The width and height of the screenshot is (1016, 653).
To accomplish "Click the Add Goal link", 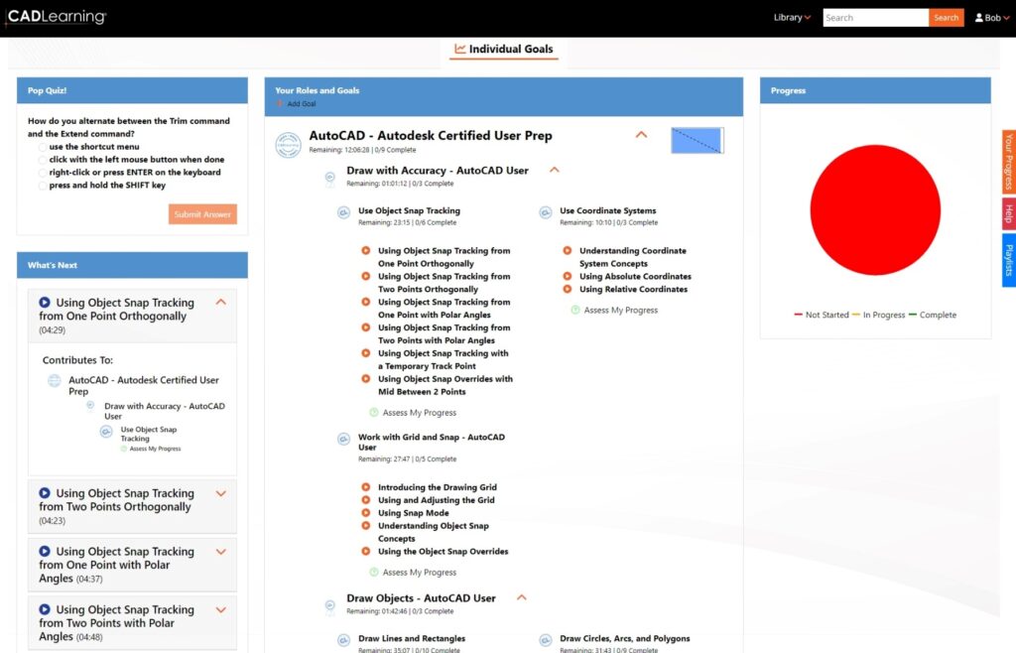I will coord(301,104).
